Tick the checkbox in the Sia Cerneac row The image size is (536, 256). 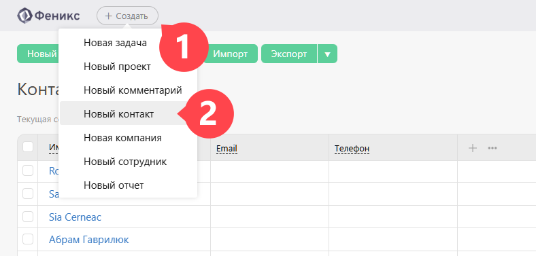pos(28,217)
